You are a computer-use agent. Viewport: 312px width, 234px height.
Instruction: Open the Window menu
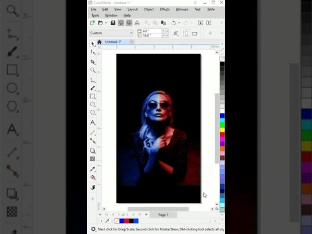tap(111, 15)
